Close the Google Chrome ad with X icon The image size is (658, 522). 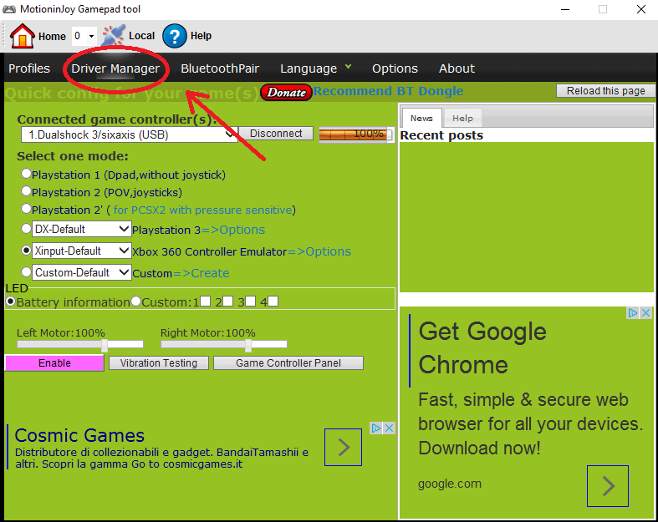(x=645, y=313)
